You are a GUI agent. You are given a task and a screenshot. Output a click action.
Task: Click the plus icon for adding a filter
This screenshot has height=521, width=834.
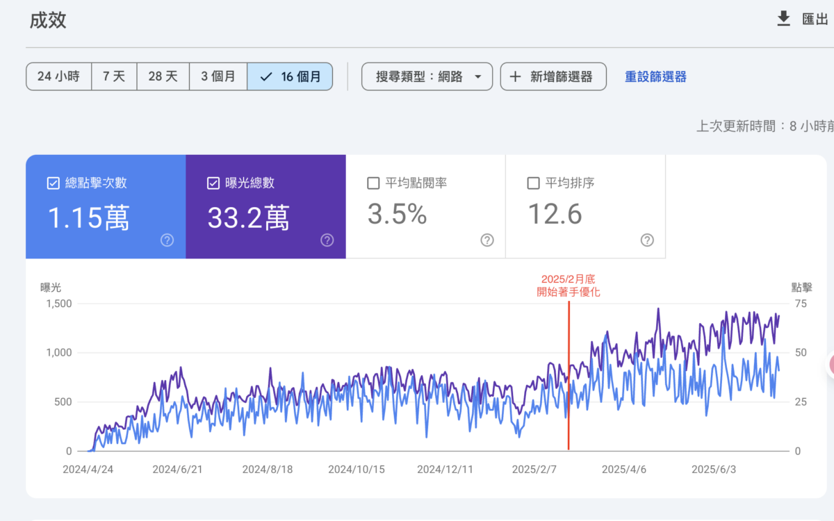515,76
